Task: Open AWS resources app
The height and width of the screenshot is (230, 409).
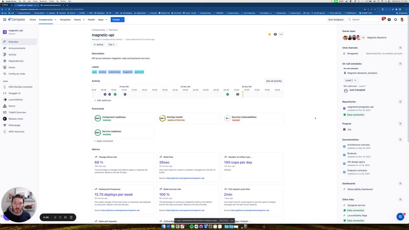Action: [x=16, y=132]
